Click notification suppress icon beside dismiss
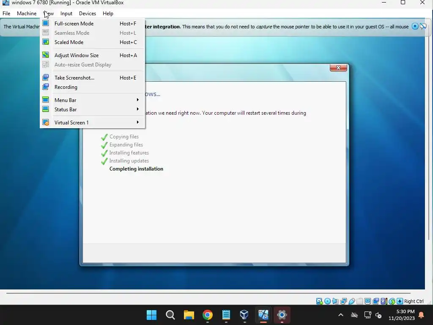Screen dimensions: 433x325 423,26
